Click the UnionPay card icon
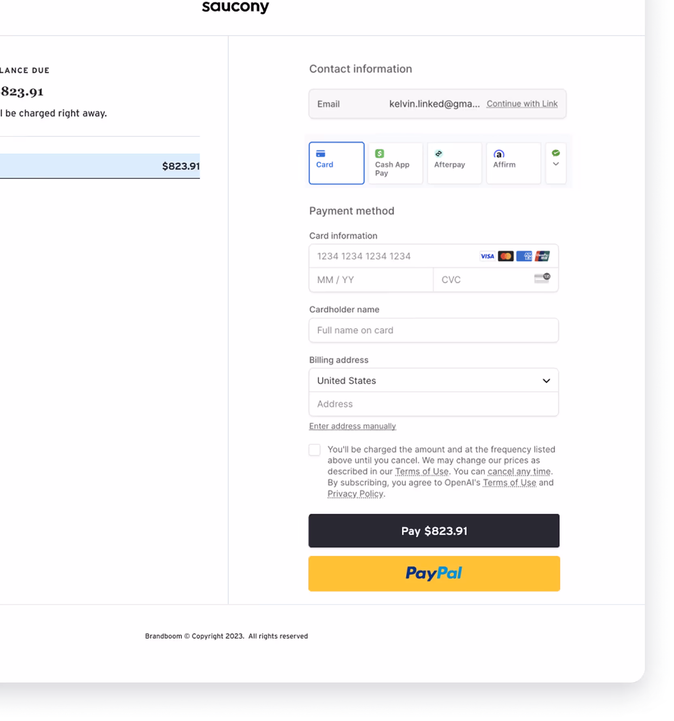The image size is (674, 721). click(542, 256)
